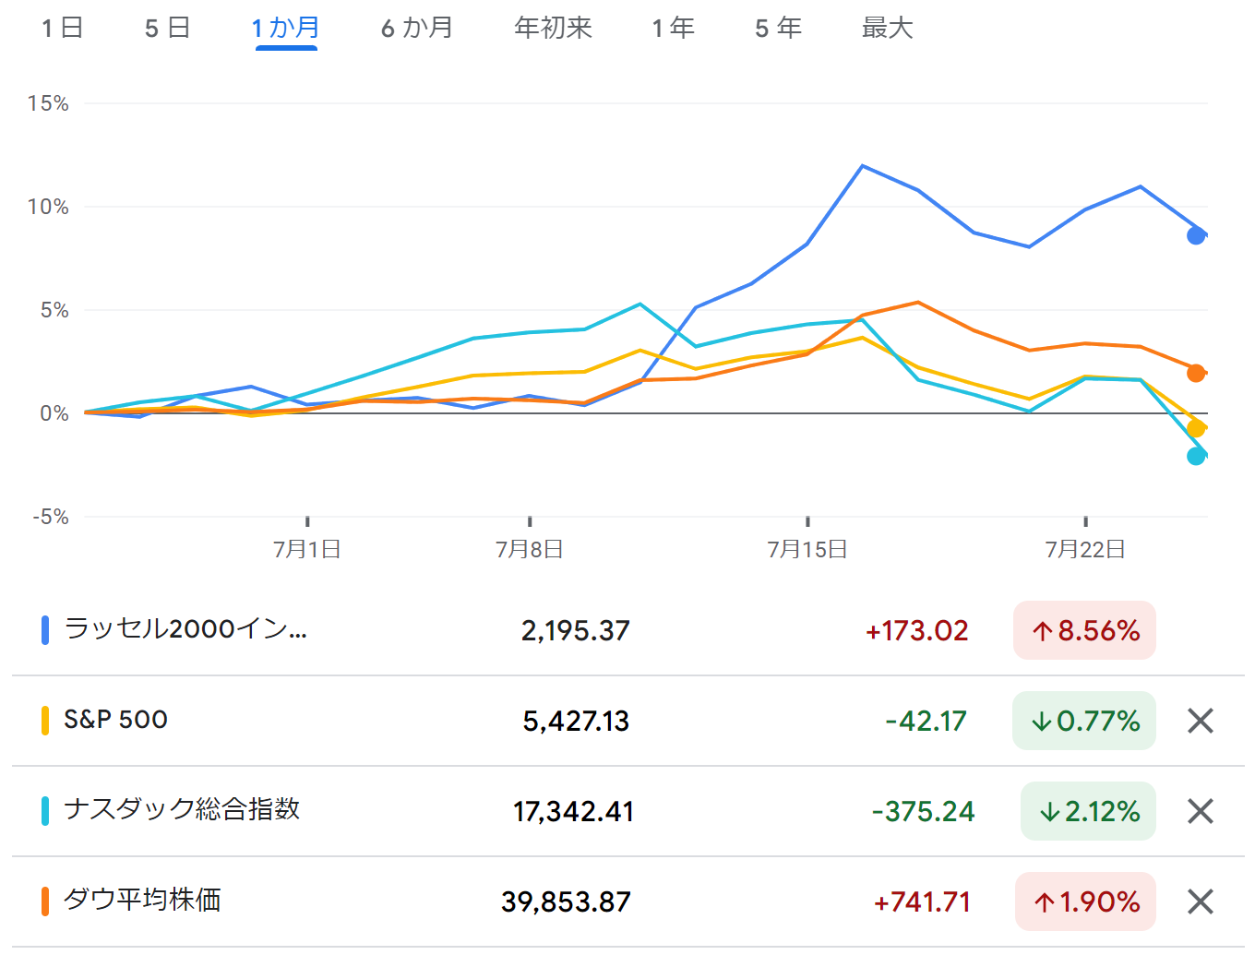Open the ラッセル2000 index row
This screenshot has height=967, width=1255.
click(185, 629)
